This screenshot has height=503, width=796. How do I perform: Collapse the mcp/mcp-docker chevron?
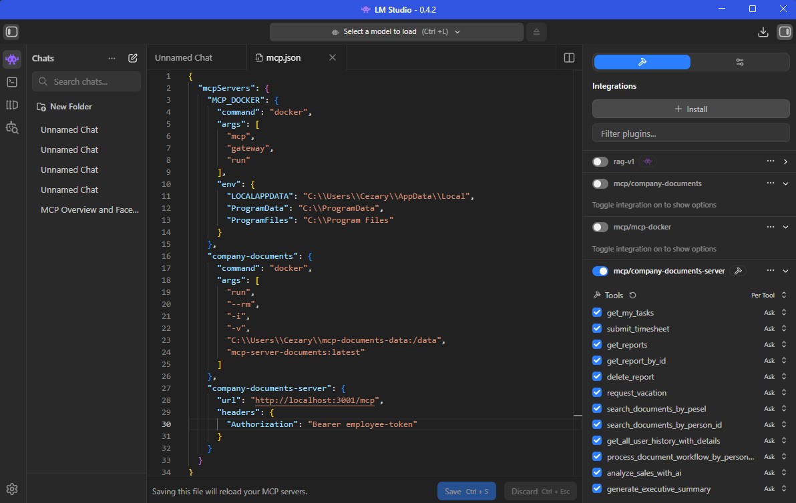tap(785, 227)
